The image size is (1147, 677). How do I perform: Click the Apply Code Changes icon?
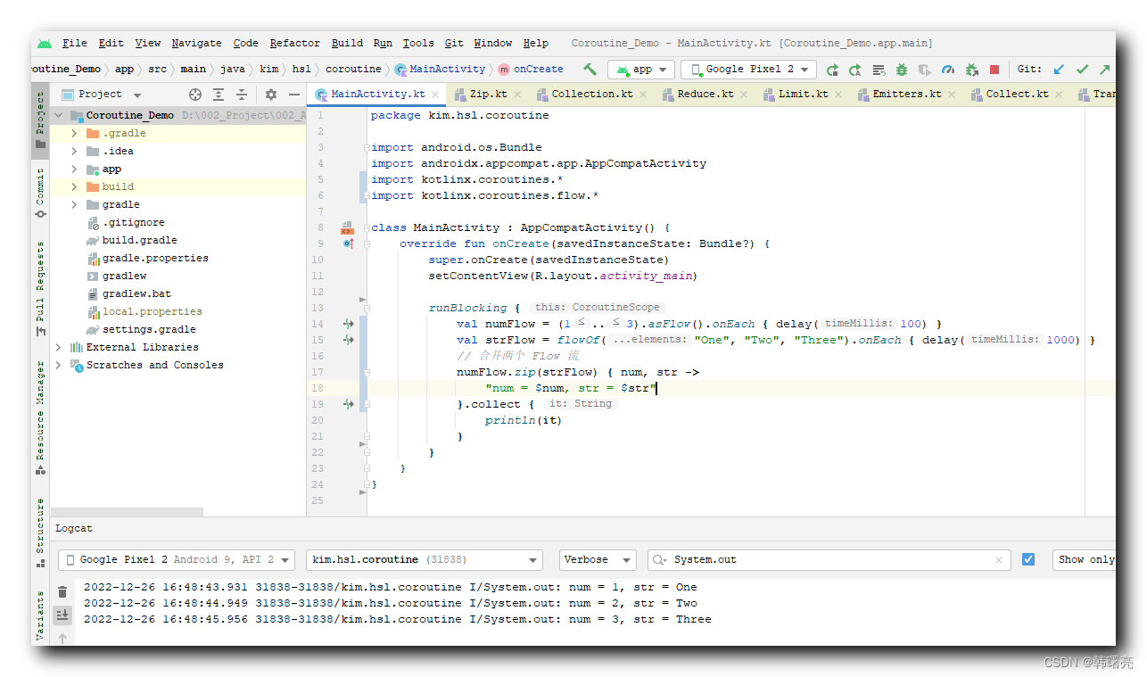(x=879, y=70)
